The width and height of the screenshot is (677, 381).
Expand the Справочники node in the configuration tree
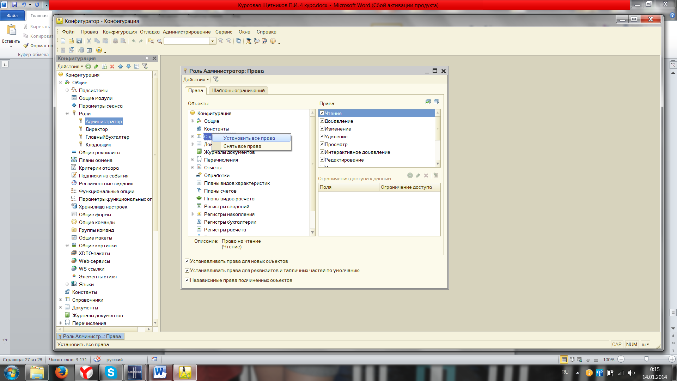click(60, 300)
